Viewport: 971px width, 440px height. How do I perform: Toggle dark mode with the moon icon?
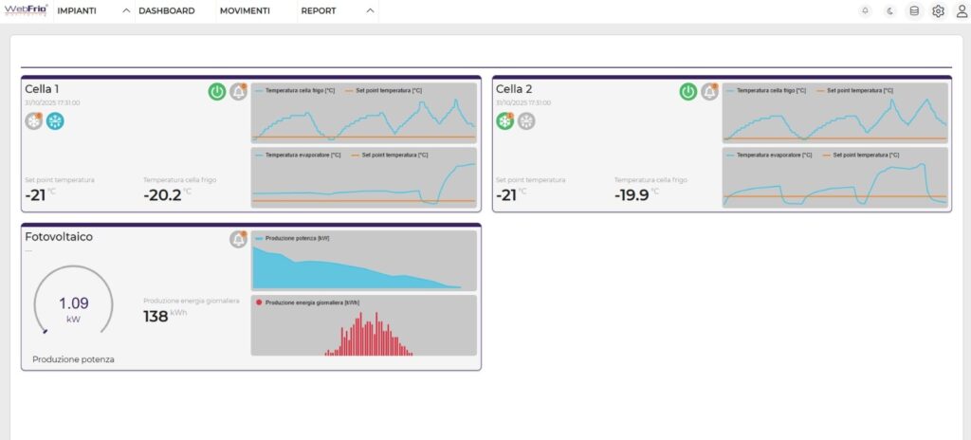[x=889, y=11]
